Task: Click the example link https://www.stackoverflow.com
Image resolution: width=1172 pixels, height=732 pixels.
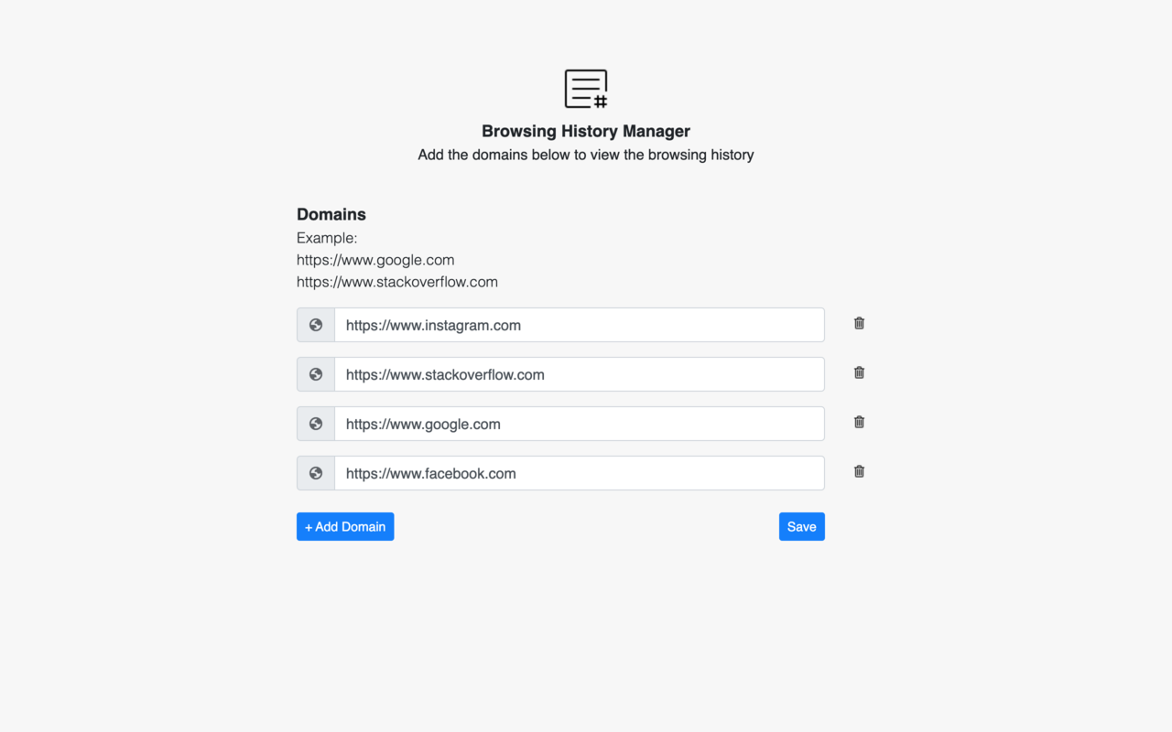Action: click(396, 282)
